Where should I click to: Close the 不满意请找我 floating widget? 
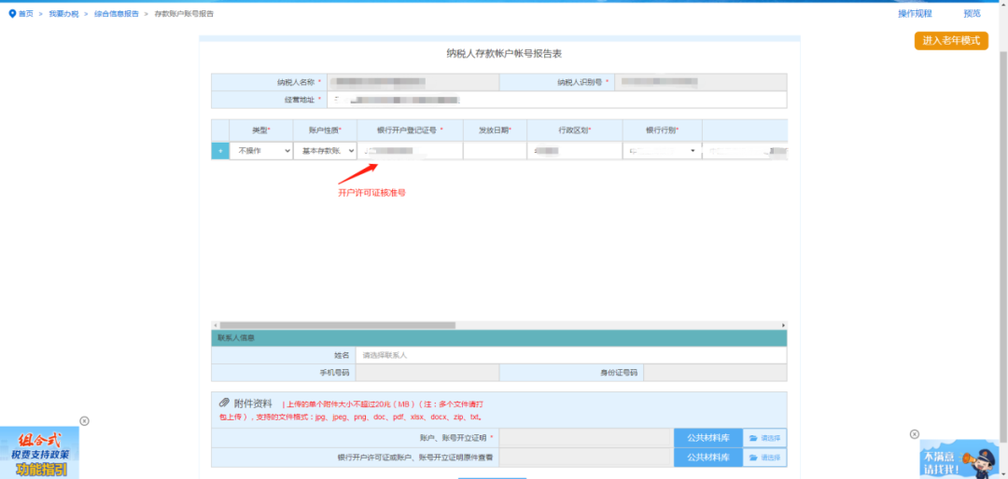tap(914, 434)
